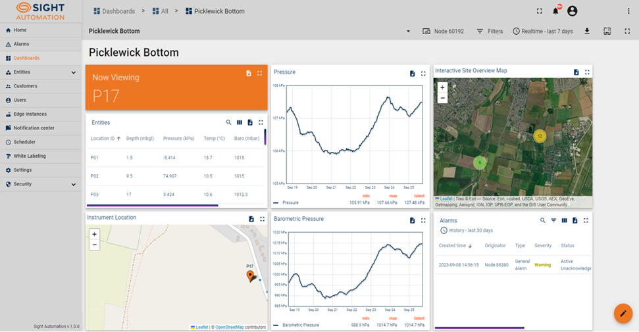Export Pressure chart data
This screenshot has height=332, width=639.
pos(413,74)
